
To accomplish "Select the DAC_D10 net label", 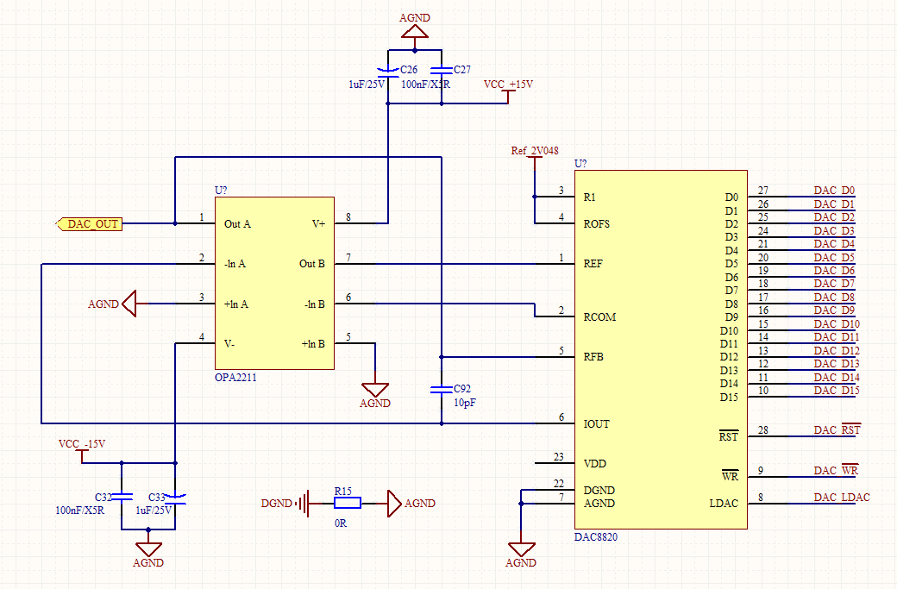I will coord(837,324).
